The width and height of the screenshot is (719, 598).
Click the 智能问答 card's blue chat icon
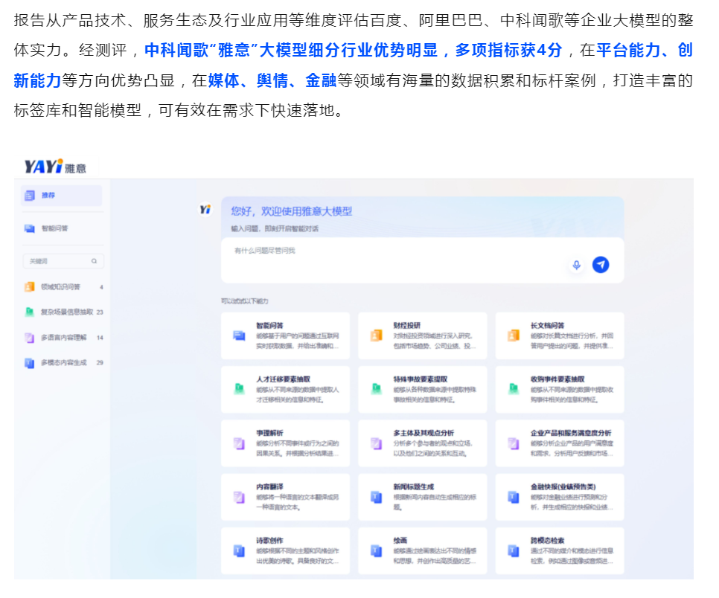click(x=239, y=335)
